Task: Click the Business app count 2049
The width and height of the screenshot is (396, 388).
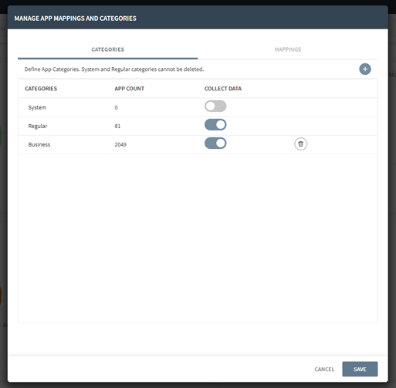Action: tap(120, 144)
